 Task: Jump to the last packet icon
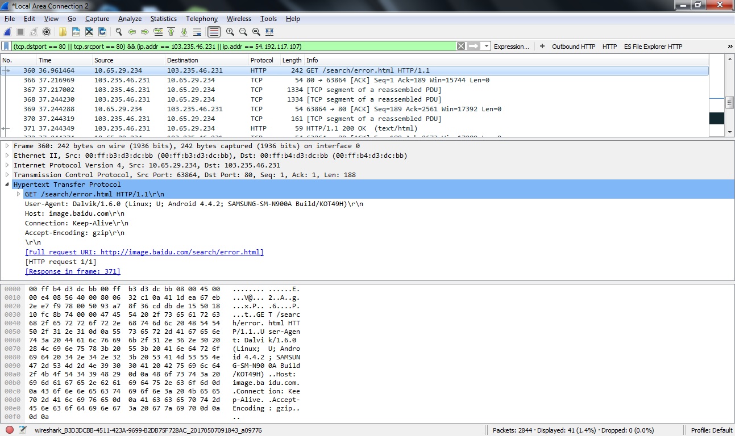184,32
